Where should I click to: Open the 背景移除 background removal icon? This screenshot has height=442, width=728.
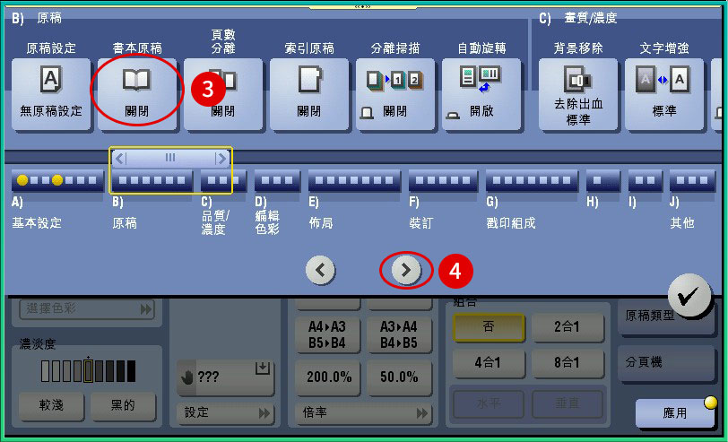click(578, 93)
